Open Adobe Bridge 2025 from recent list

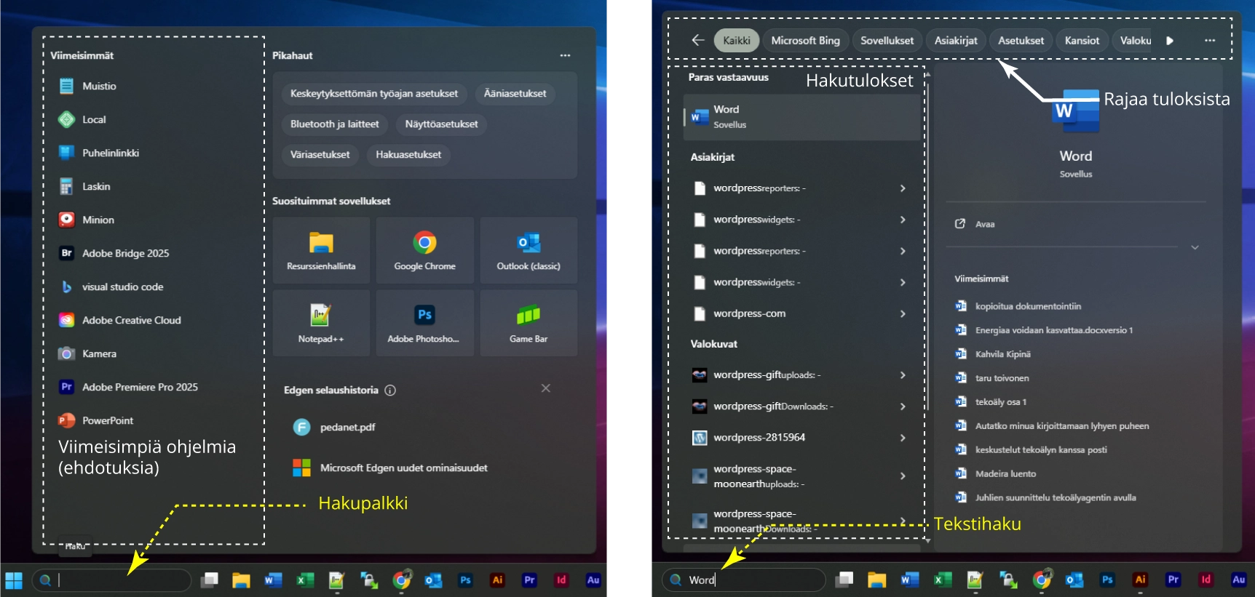tap(125, 253)
